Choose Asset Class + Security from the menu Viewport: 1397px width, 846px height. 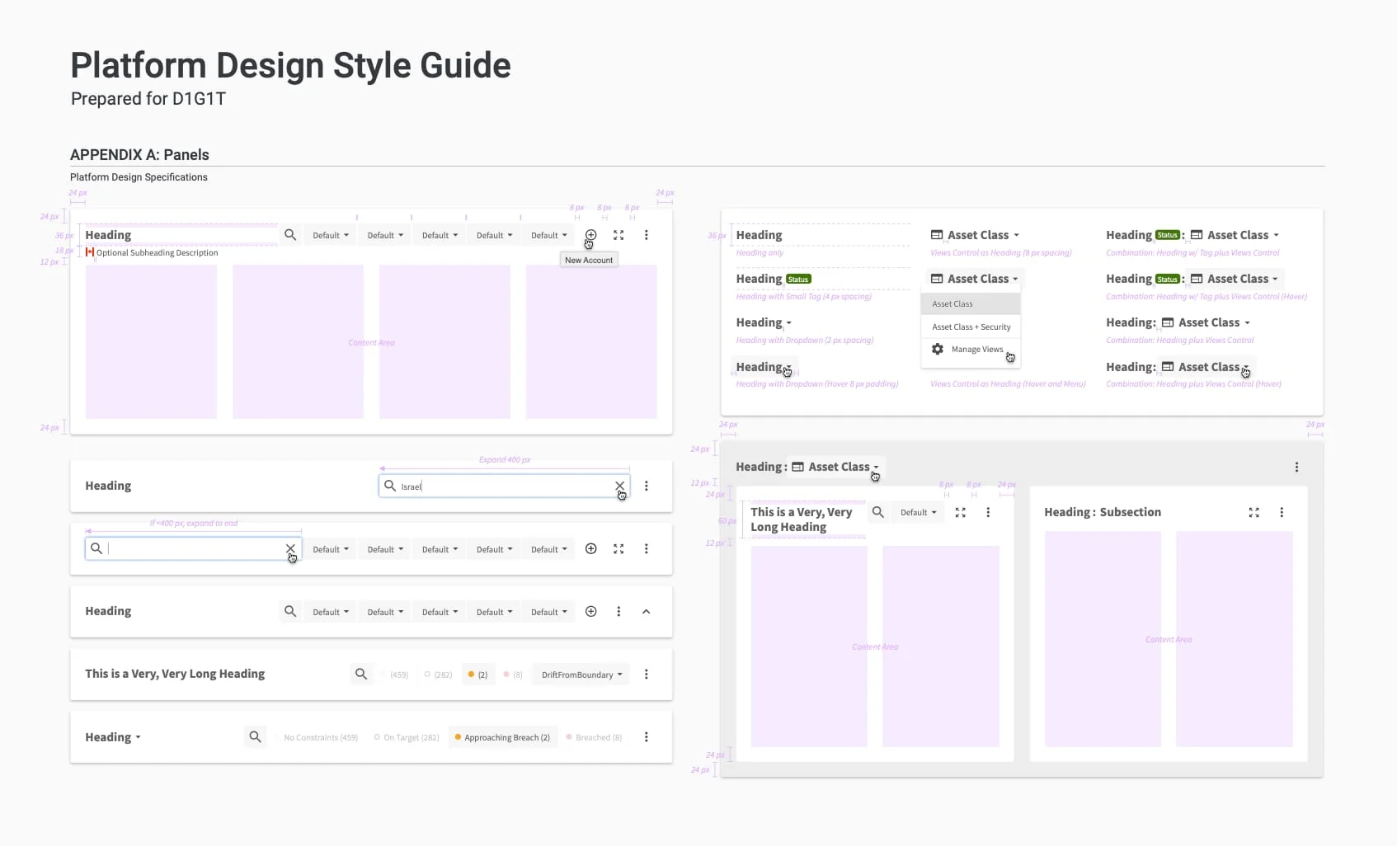(971, 327)
